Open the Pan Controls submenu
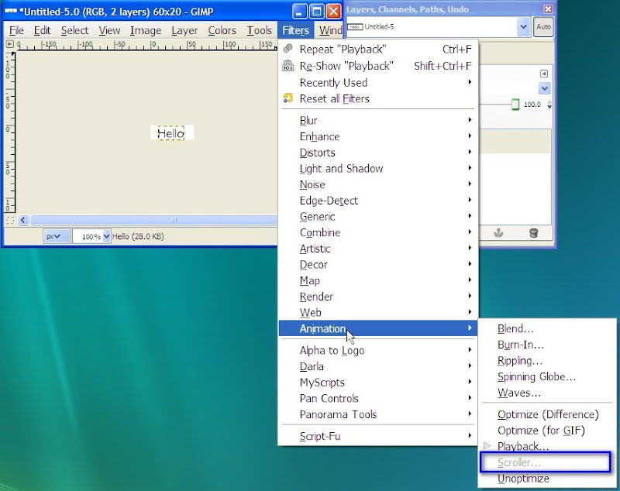This screenshot has height=491, width=620. pos(378,398)
